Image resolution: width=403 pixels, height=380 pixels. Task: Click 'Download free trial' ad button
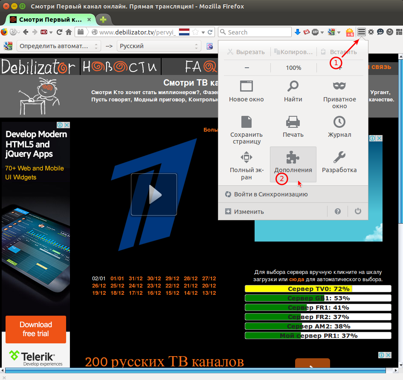point(36,329)
